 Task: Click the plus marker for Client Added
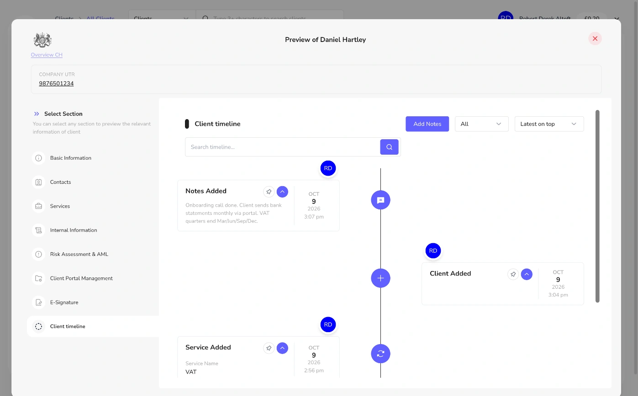380,278
